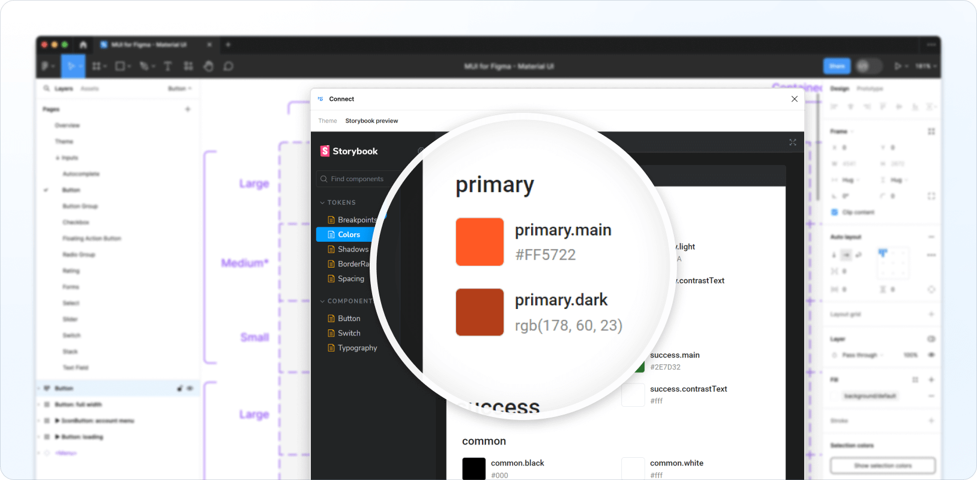The image size is (977, 480).
Task: Open the Spacing story
Action: point(346,279)
